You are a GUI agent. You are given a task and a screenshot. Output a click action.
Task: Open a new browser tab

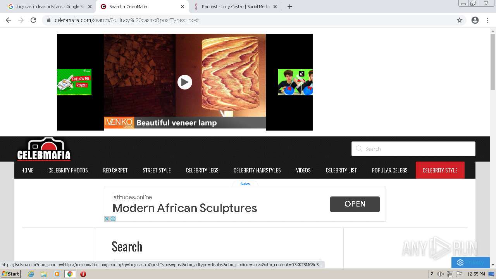pos(290,7)
